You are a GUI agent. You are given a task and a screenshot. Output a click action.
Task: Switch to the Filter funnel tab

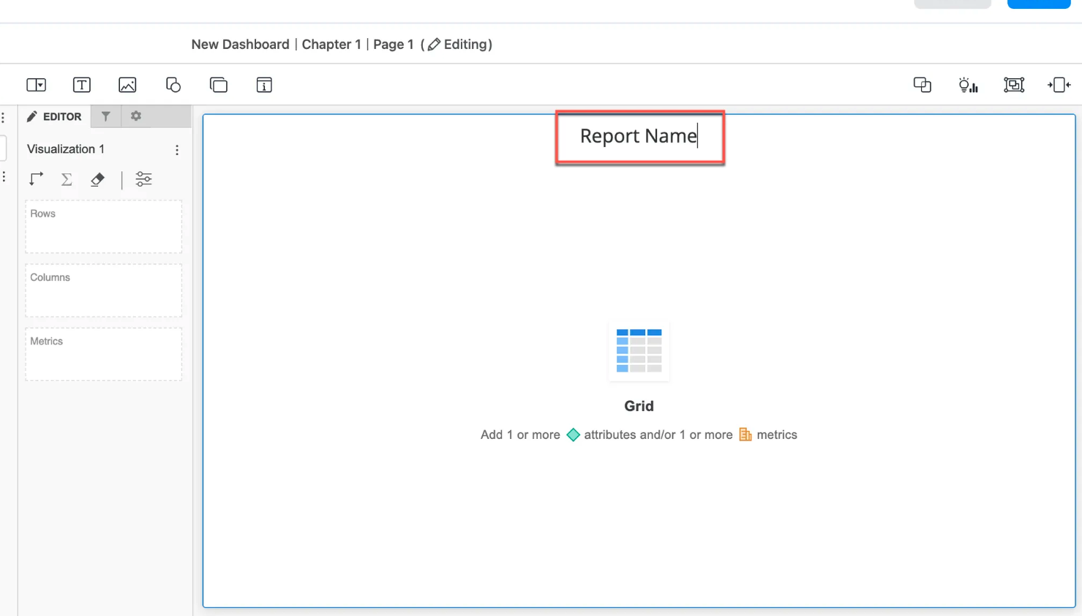[x=106, y=116]
